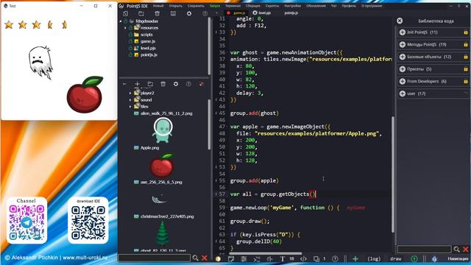Open the Настройки menu
471x265 pixels.
(x=292, y=6)
